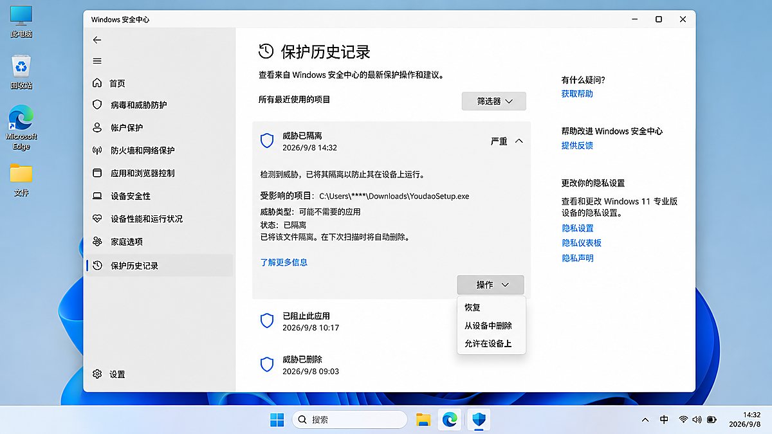Click the wireless icon beside 防火墙和网络保护
This screenshot has width=772, height=434.
coord(97,150)
